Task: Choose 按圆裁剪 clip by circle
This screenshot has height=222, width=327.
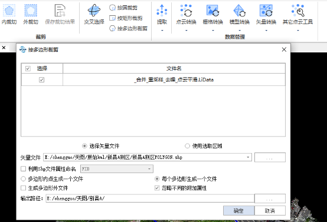Action: click(x=123, y=8)
